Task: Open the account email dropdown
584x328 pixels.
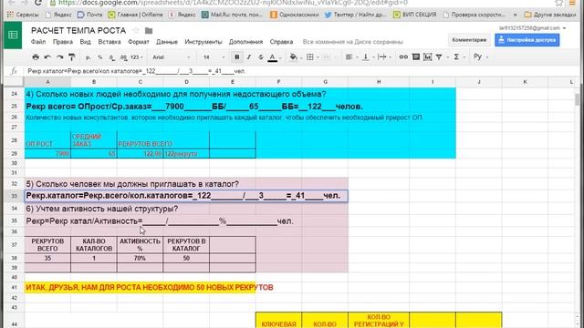Action: (533, 28)
